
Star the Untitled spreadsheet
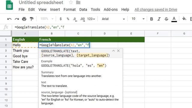pyautogui.click(x=71, y=2)
